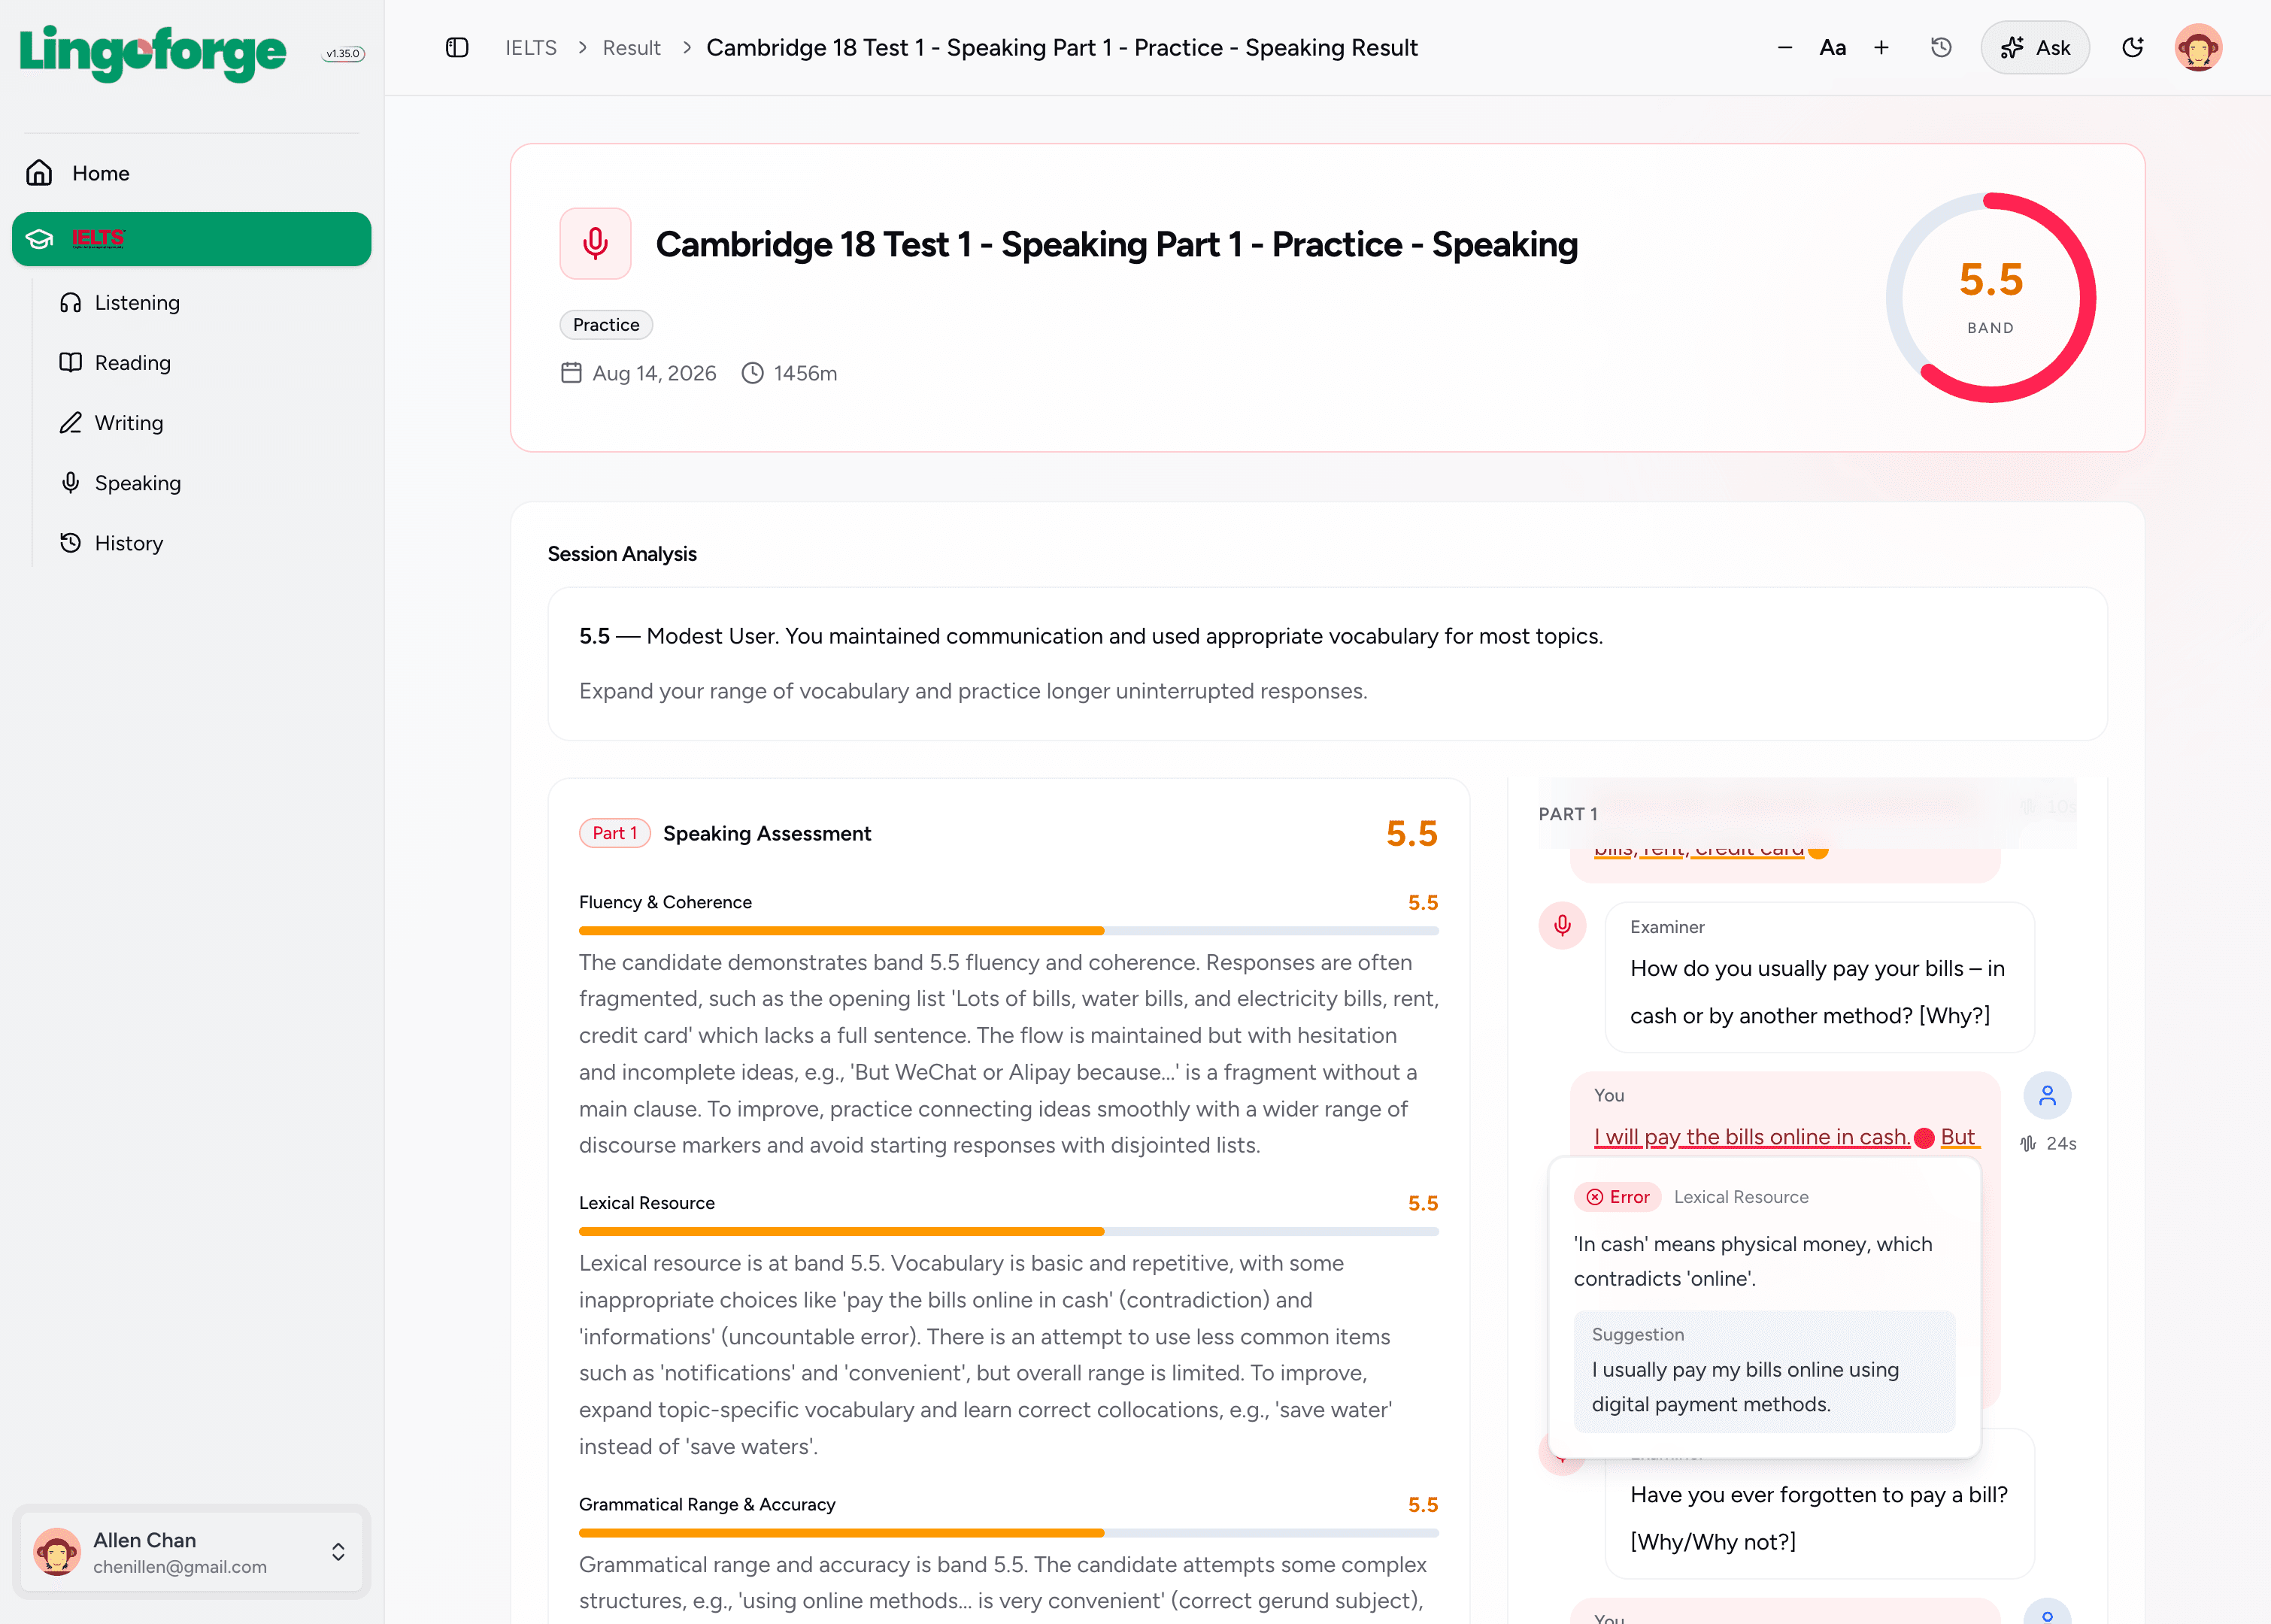
Task: Toggle the sidebar panel icon
Action: click(457, 48)
